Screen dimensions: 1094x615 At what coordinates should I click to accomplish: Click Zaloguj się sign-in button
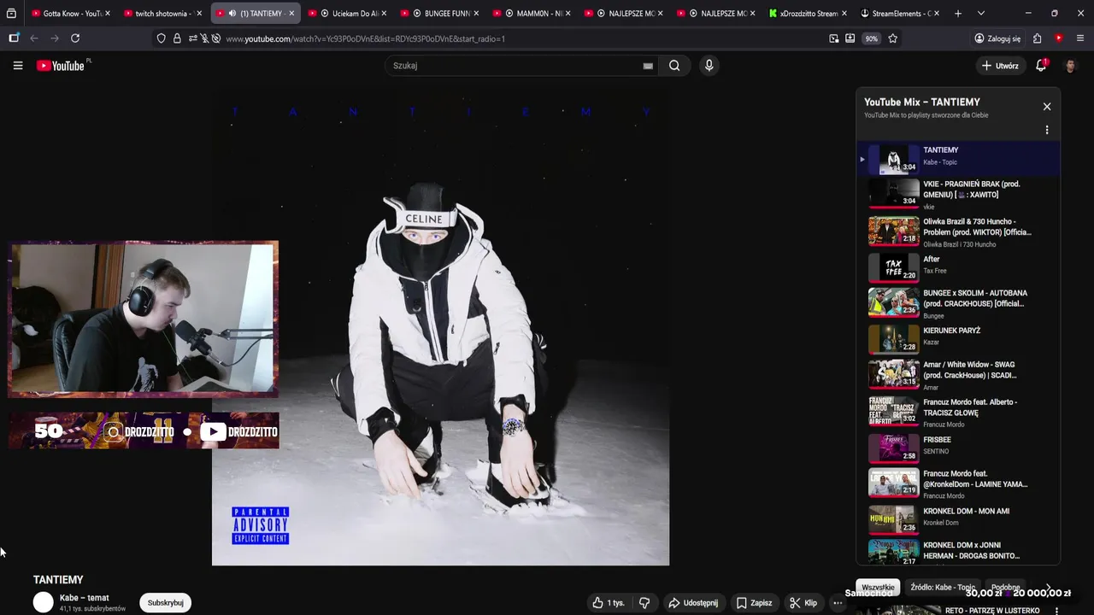coord(997,38)
